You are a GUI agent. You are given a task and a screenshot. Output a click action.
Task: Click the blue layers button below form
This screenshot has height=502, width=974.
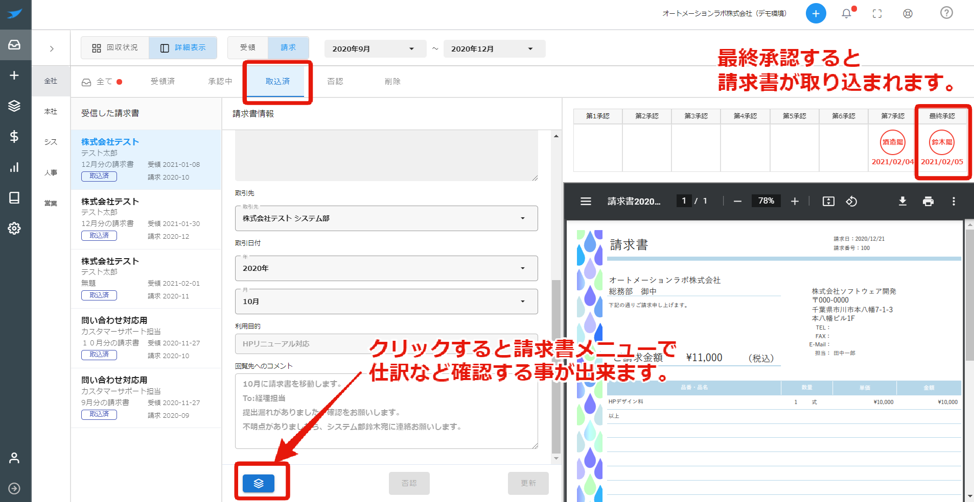click(259, 483)
